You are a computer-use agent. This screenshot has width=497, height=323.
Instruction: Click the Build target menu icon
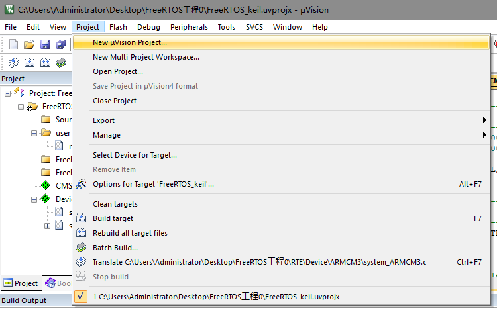81,218
